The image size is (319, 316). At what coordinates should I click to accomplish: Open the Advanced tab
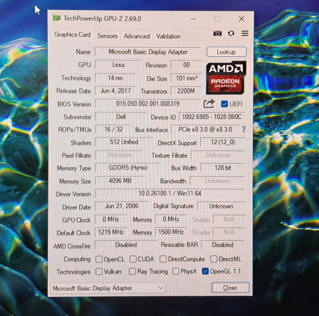(137, 36)
